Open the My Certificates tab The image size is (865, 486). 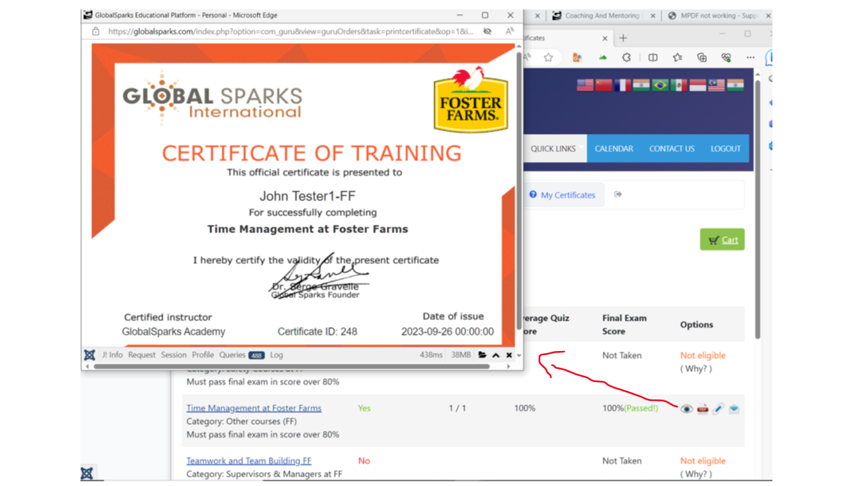point(562,195)
